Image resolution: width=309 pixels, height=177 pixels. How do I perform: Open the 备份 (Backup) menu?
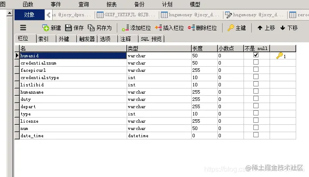(x=140, y=4)
